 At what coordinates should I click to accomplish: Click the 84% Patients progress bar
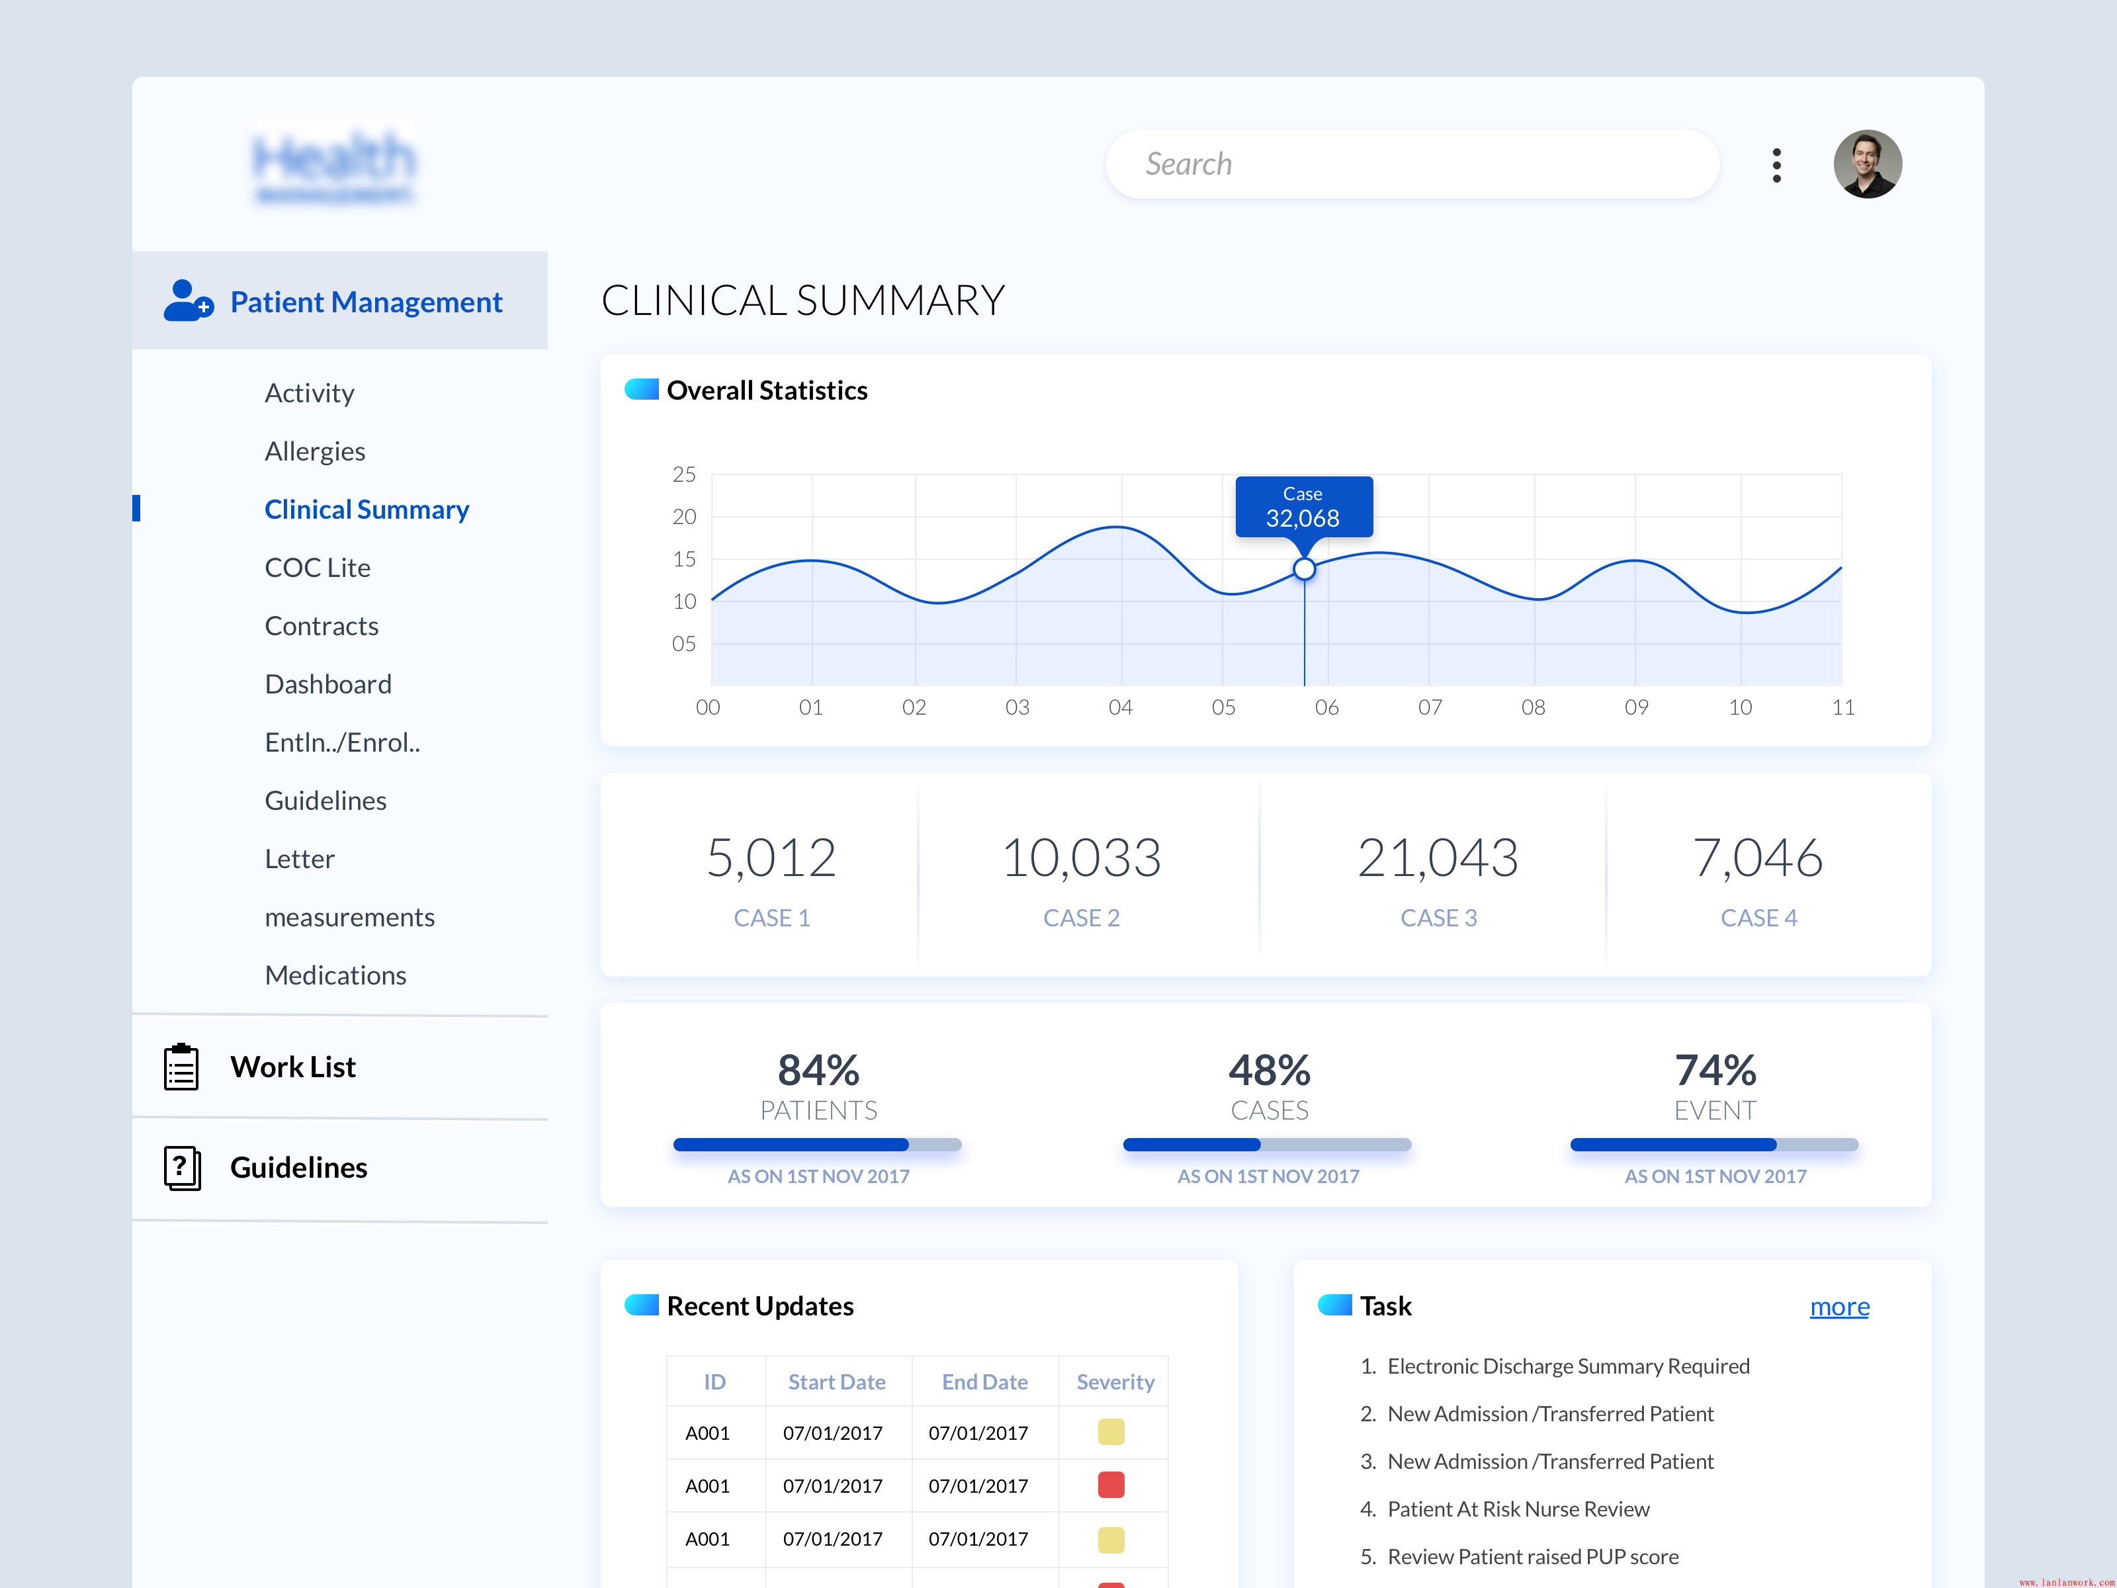pos(817,1145)
